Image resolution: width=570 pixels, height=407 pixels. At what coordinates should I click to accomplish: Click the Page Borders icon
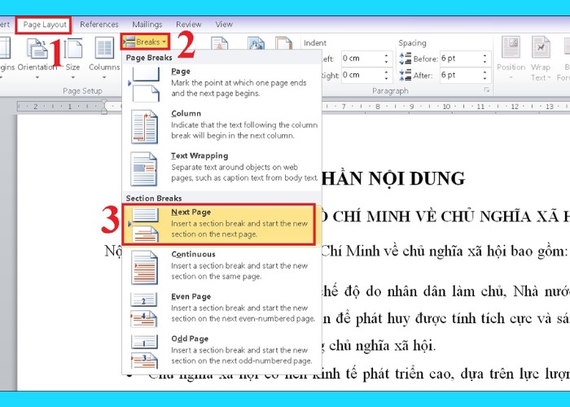pos(283,43)
